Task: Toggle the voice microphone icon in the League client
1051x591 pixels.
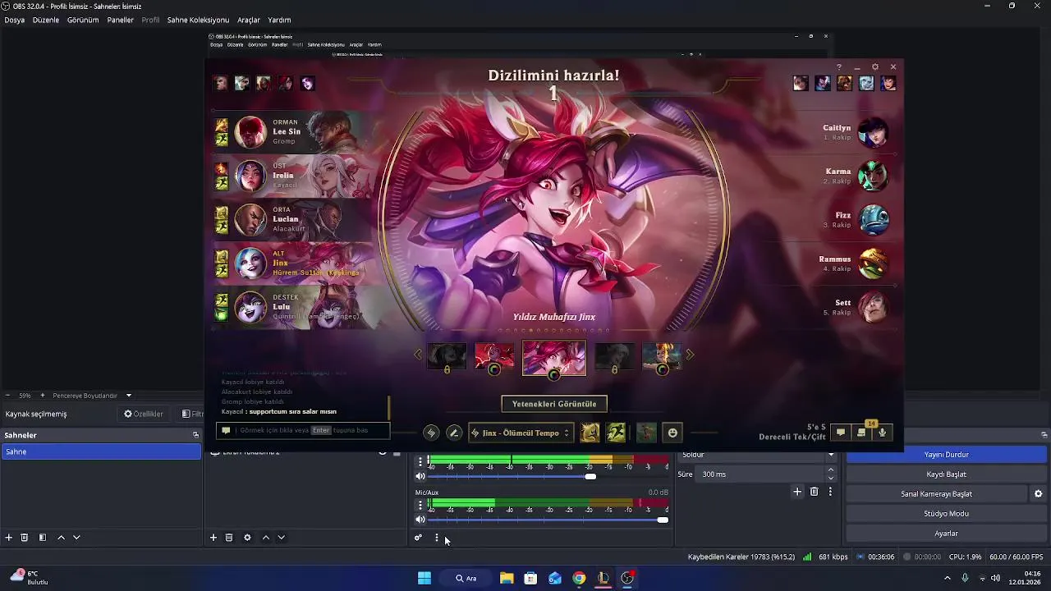Action: point(882,433)
